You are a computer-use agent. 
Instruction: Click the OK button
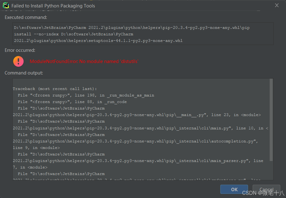pyautogui.click(x=234, y=189)
